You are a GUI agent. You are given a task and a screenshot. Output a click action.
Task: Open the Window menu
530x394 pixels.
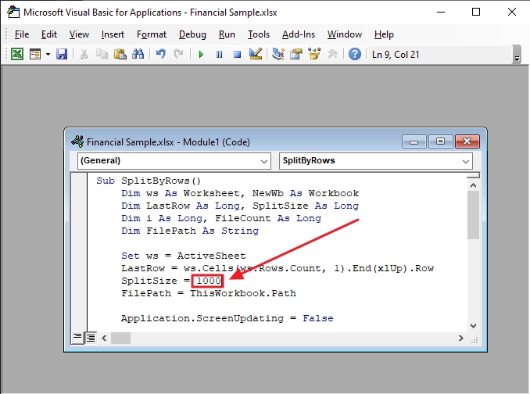click(345, 34)
